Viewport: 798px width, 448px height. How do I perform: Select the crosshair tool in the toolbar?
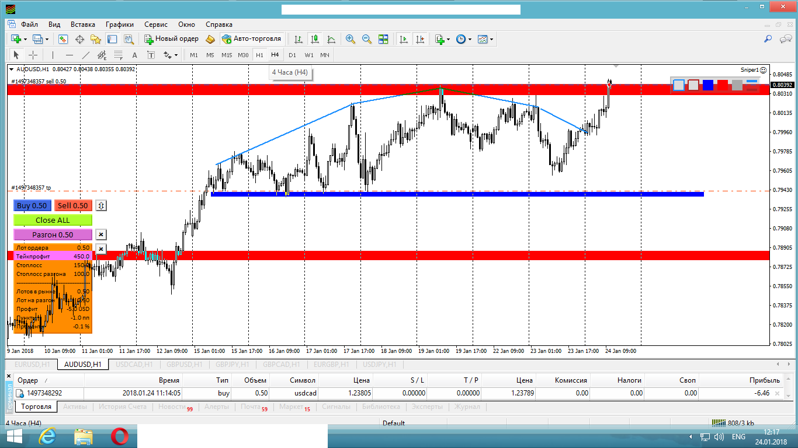(x=33, y=55)
